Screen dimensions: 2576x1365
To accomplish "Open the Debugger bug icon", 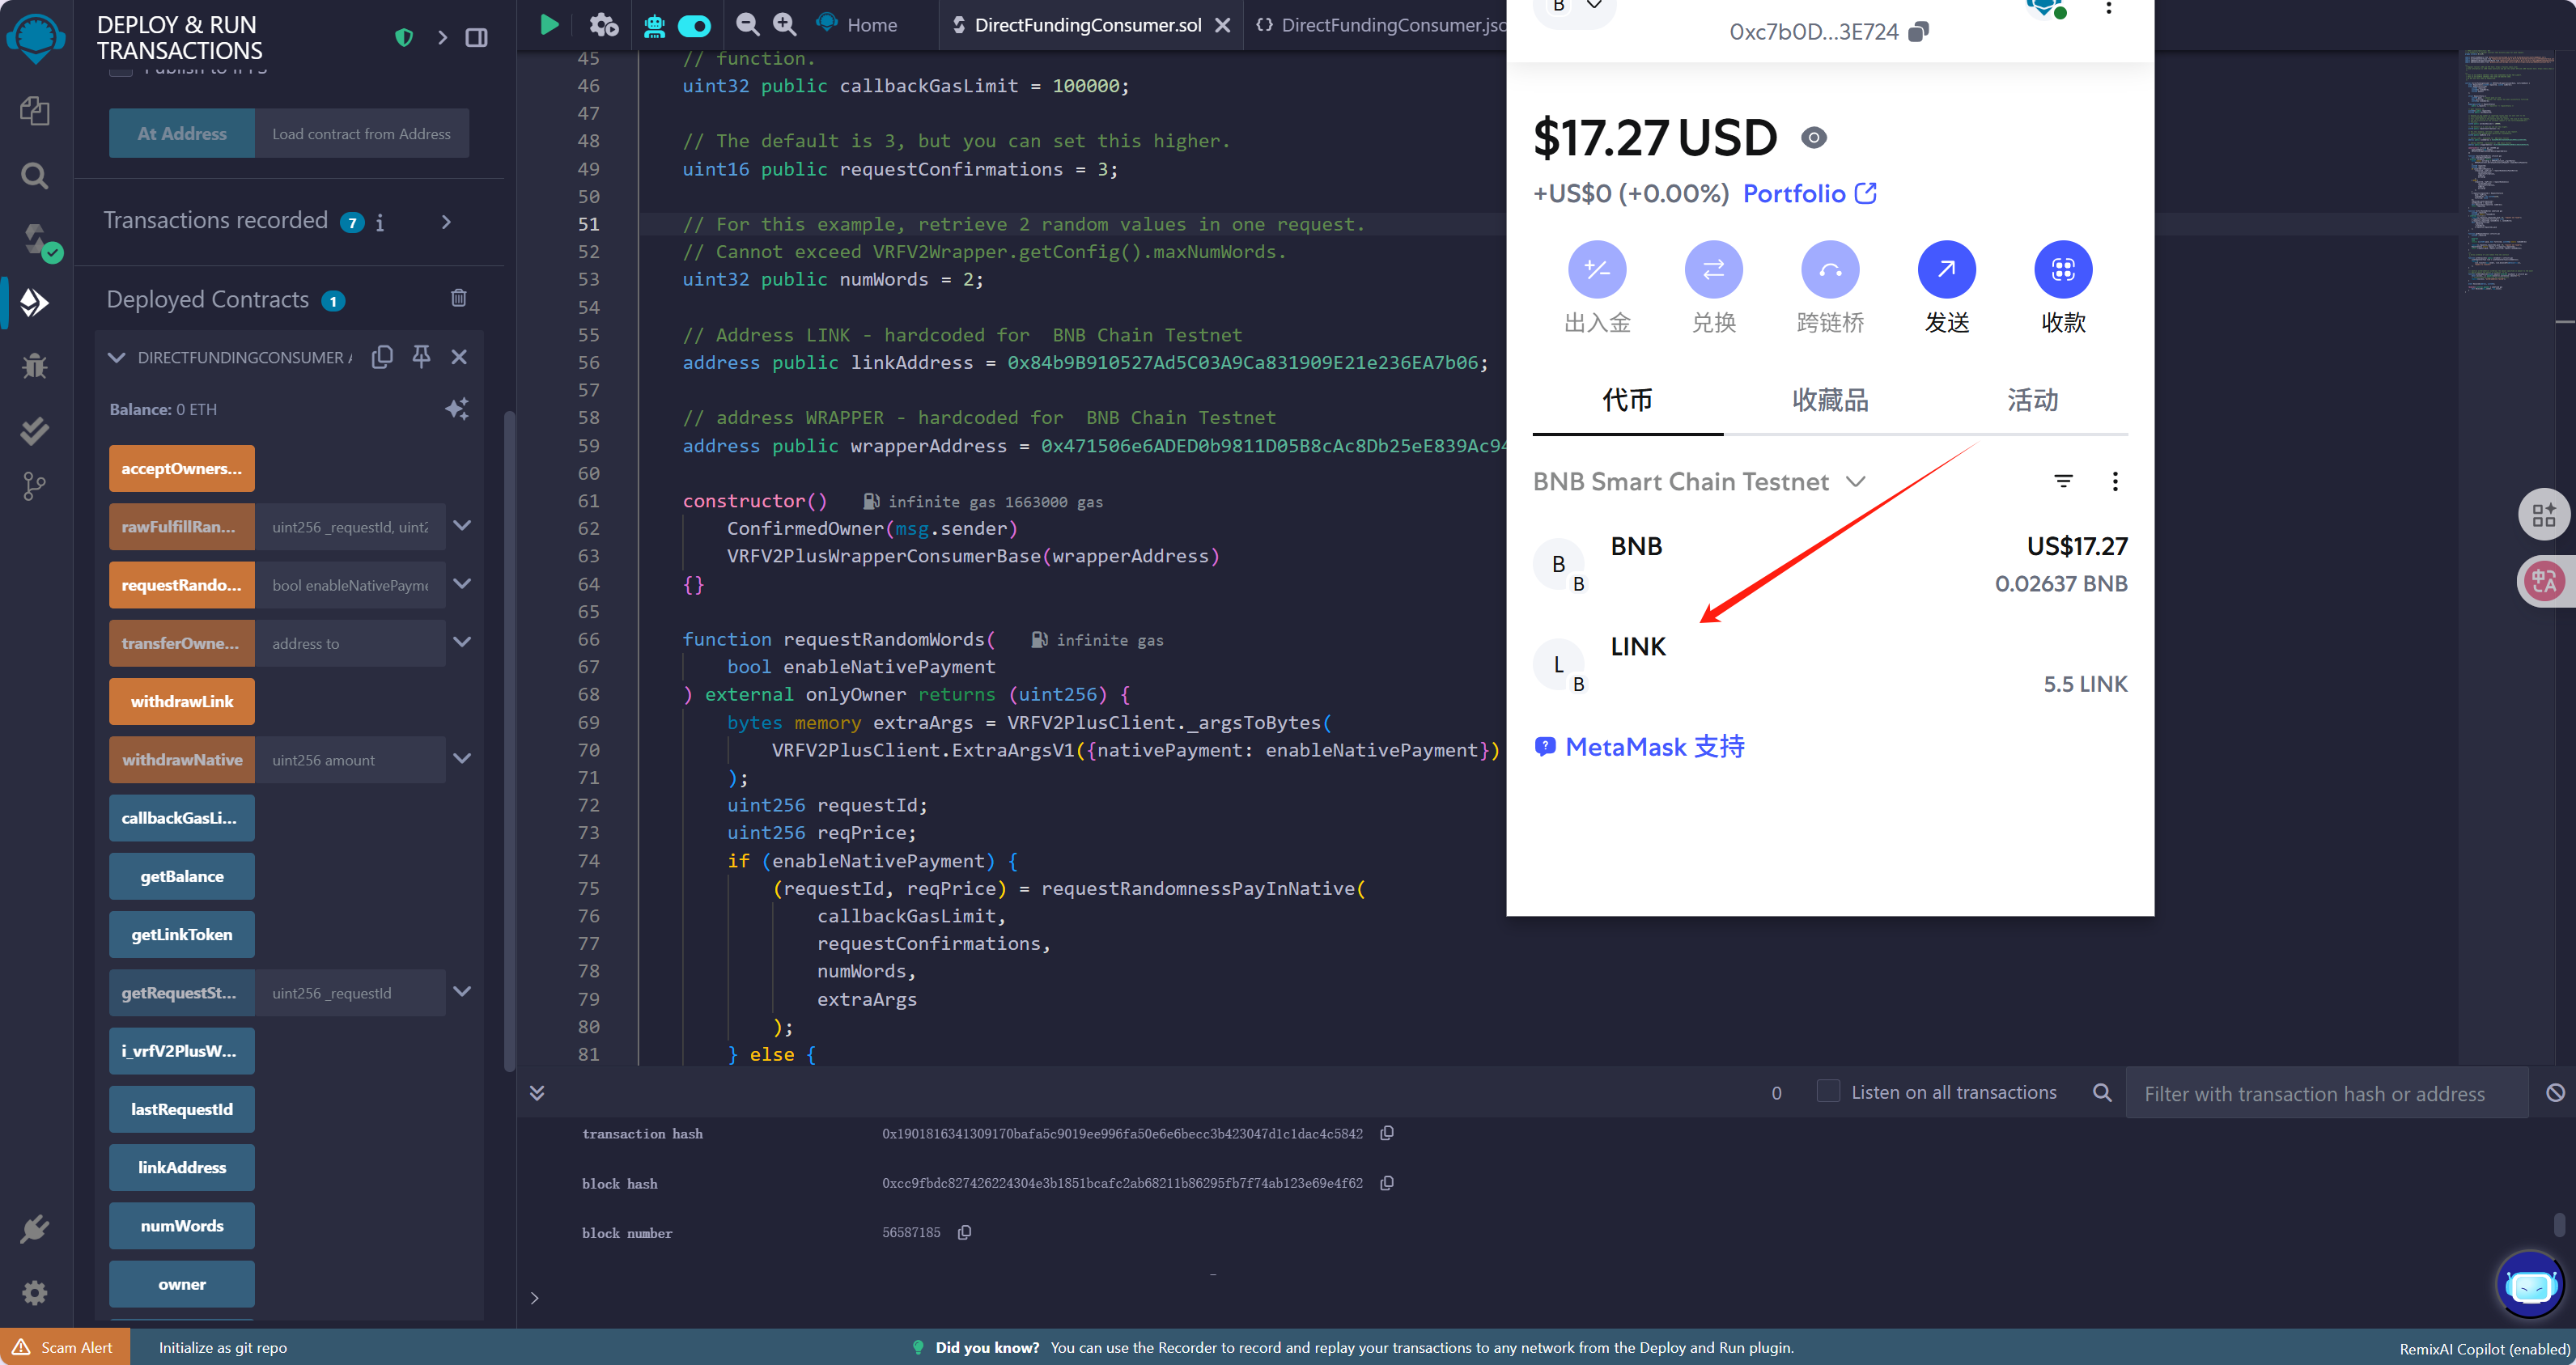I will coord(35,366).
